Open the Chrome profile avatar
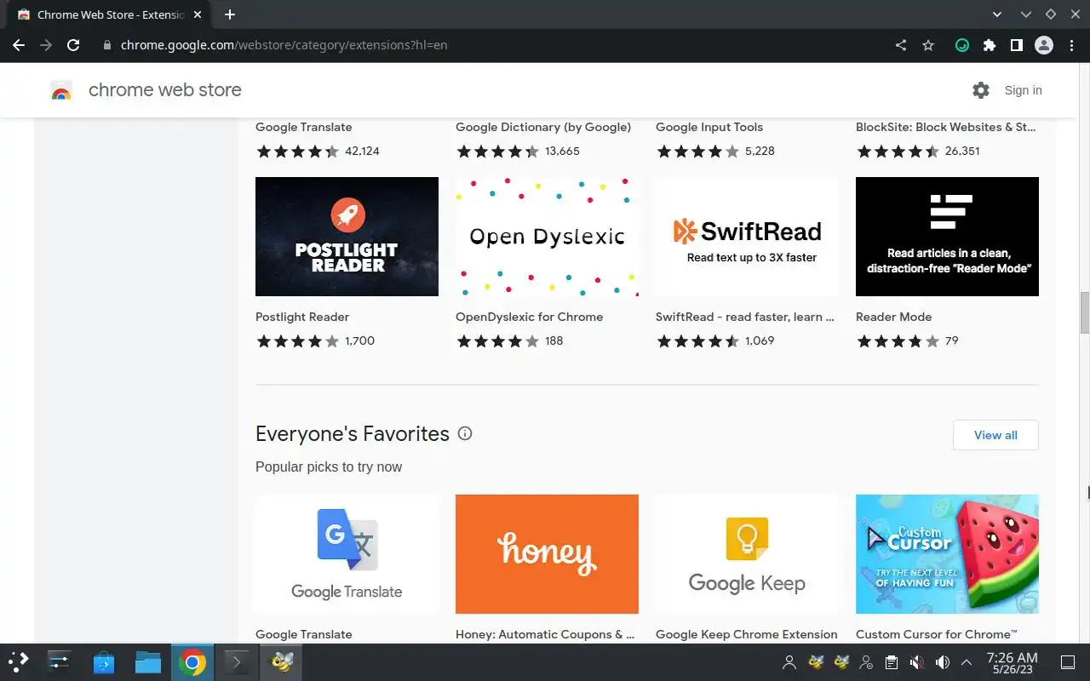This screenshot has width=1090, height=681. (1044, 45)
